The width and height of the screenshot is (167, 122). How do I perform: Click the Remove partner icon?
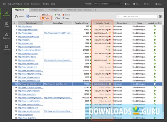tap(63, 15)
